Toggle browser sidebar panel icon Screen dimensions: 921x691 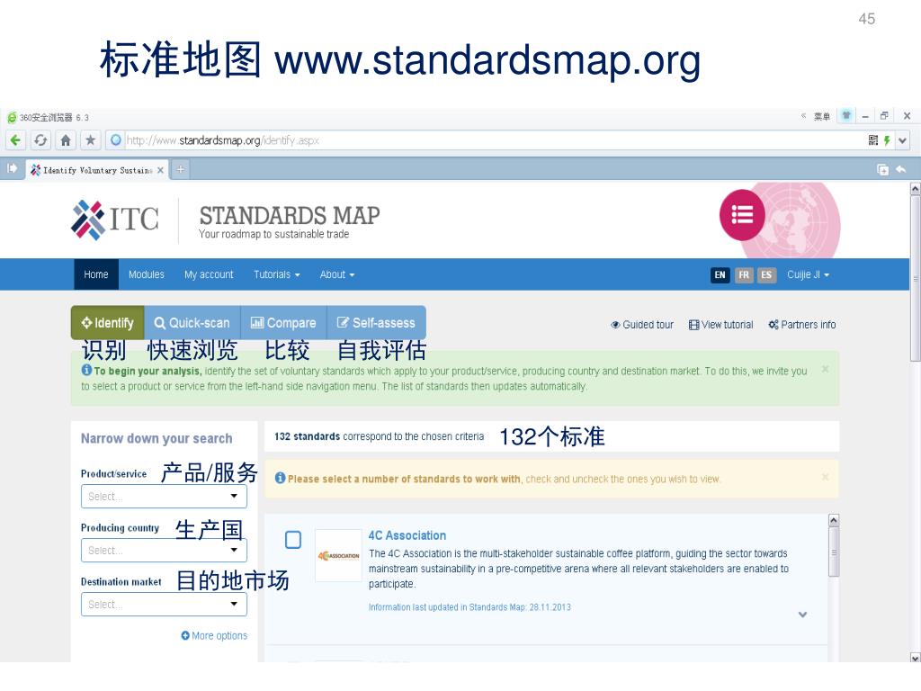point(12,169)
